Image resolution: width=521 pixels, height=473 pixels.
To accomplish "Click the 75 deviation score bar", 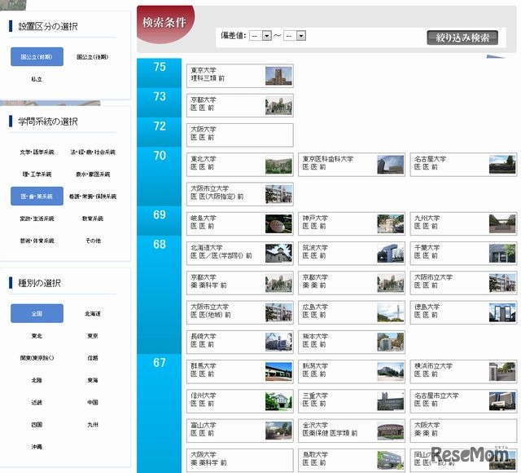I will pyautogui.click(x=160, y=67).
